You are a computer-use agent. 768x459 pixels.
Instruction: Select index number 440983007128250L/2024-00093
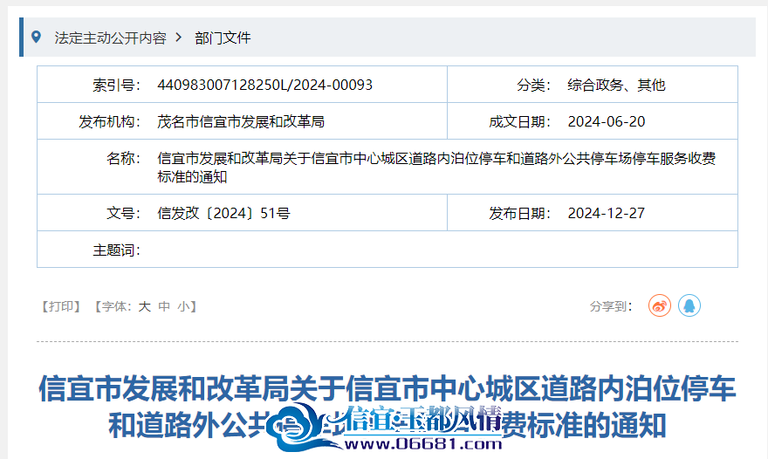(x=264, y=85)
